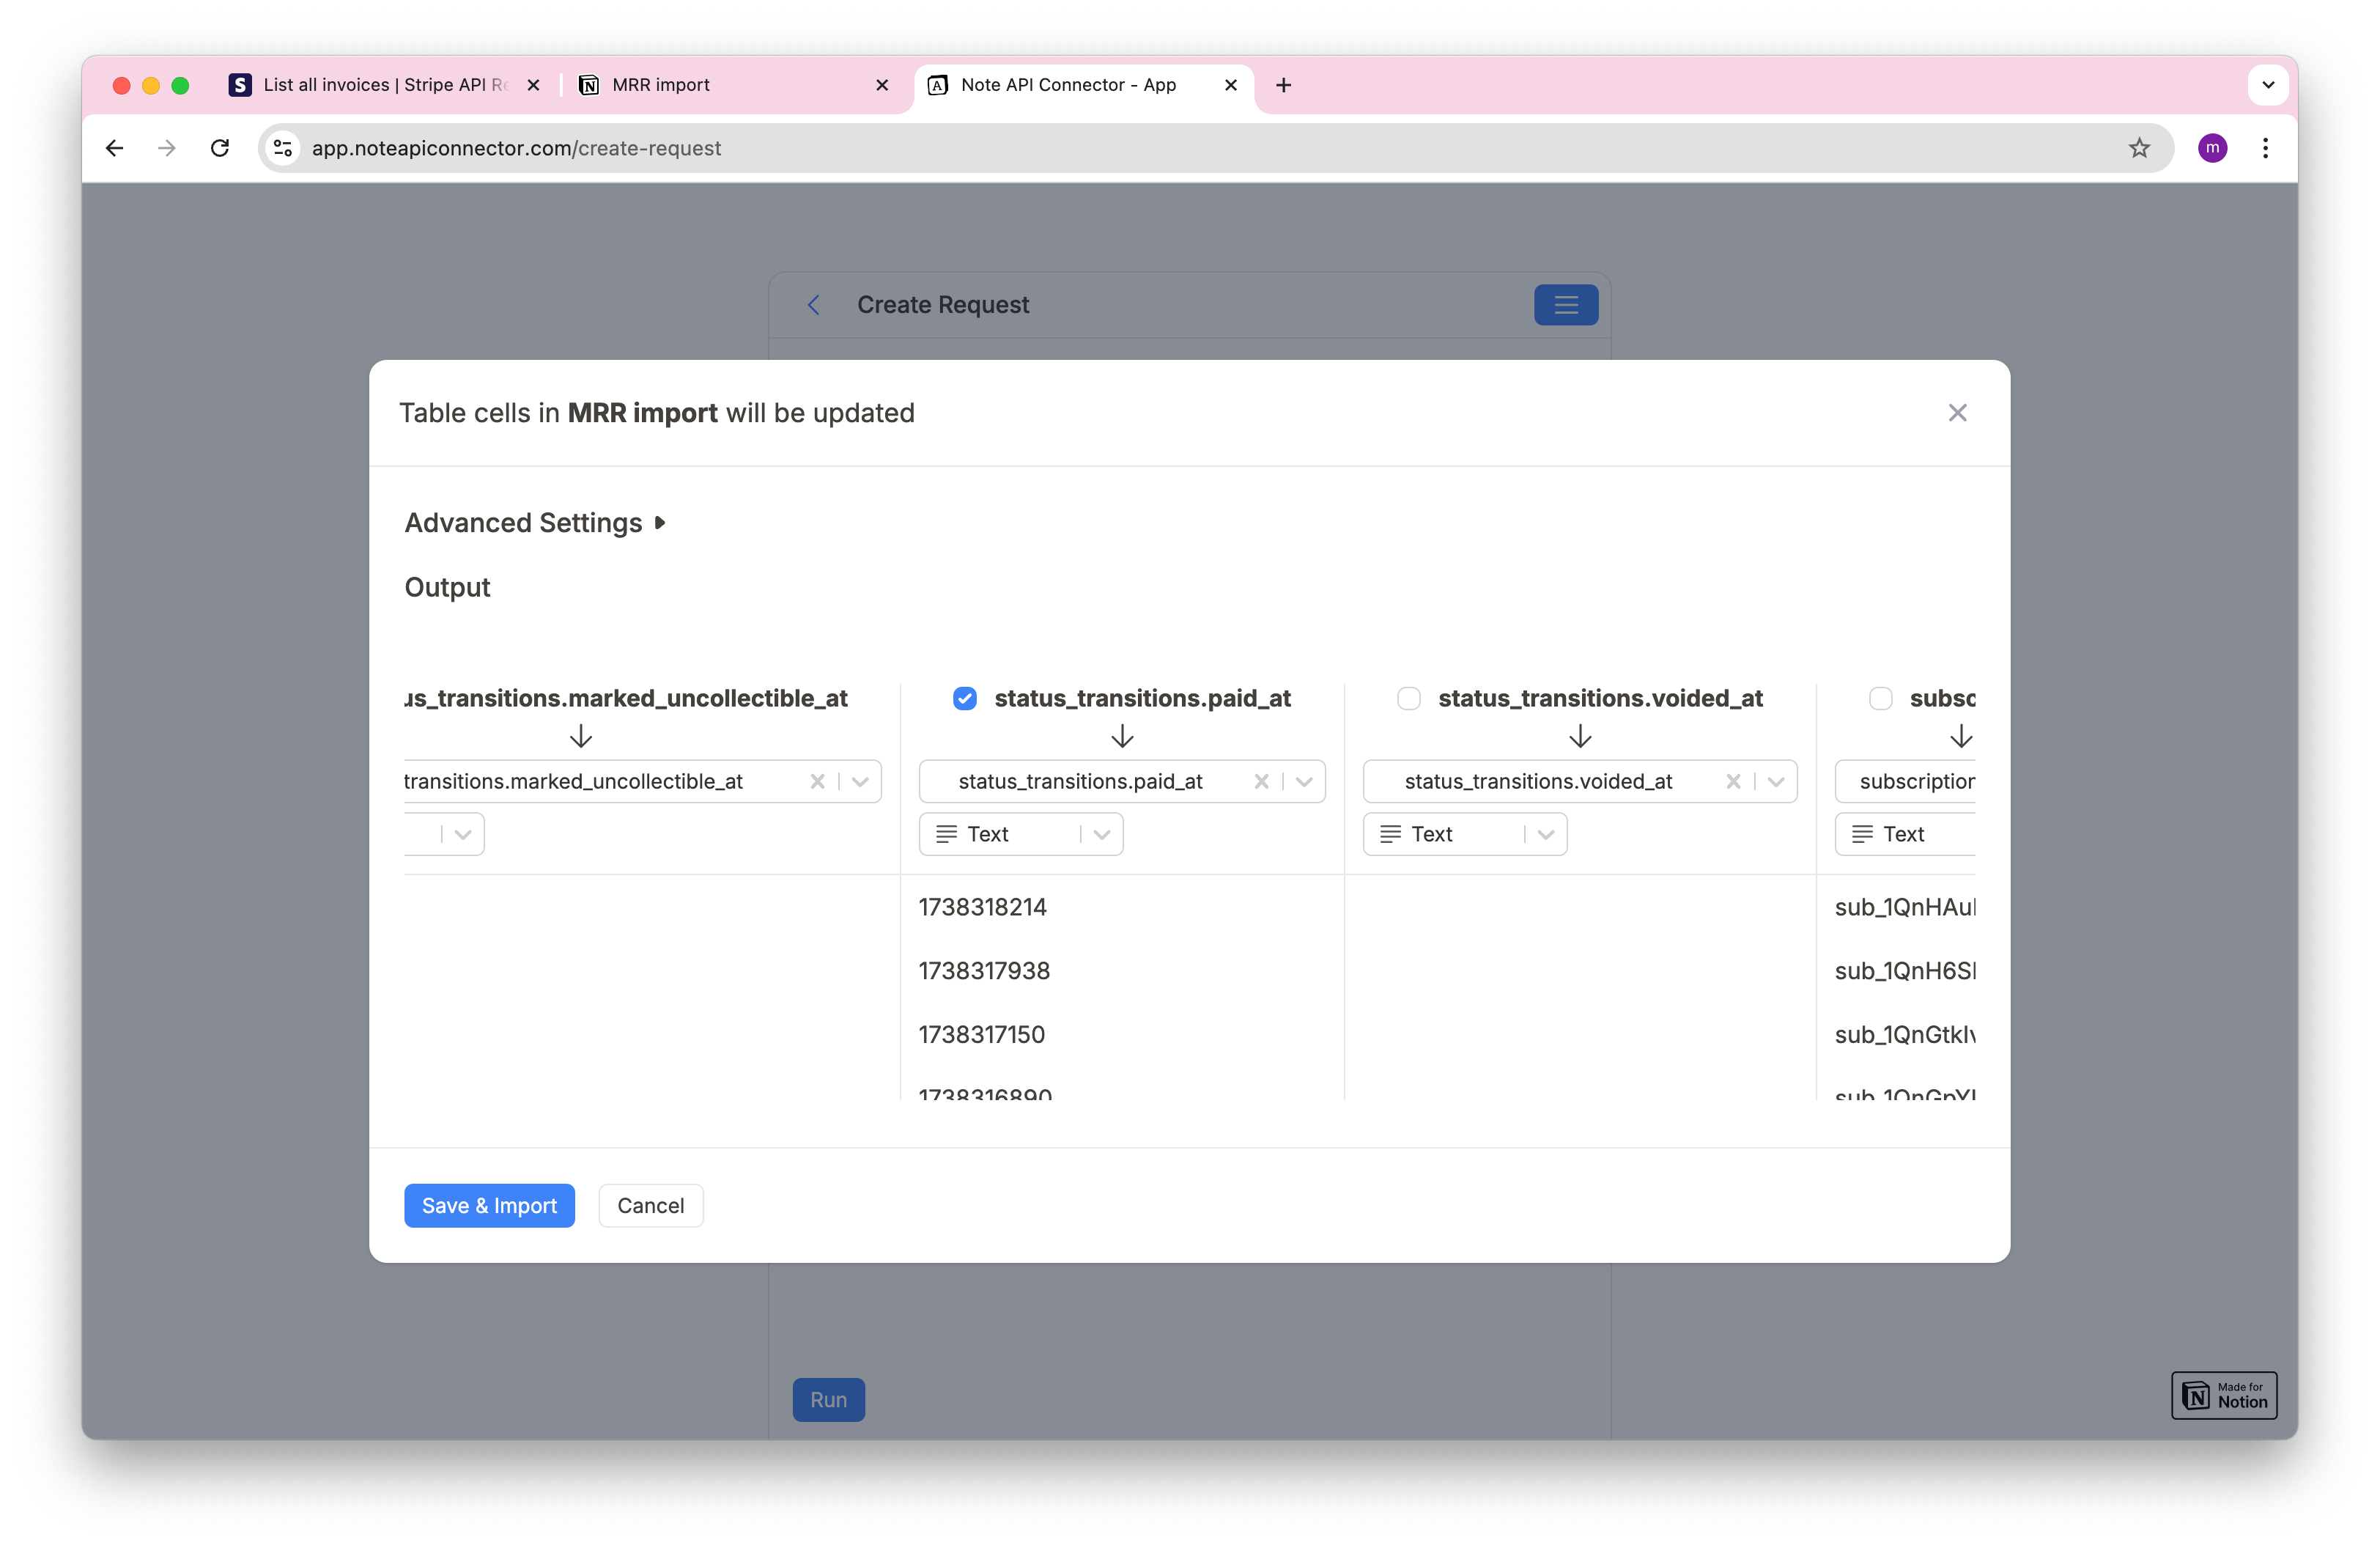Check the status_transitions.voided_at checkbox
The width and height of the screenshot is (2380, 1548).
point(1408,698)
